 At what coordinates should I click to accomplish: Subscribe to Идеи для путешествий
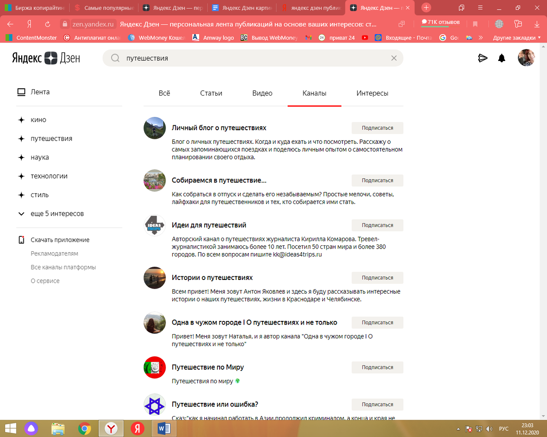point(377,225)
